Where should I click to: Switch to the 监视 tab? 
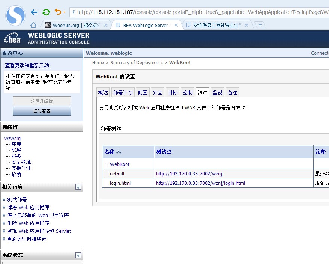tap(218, 92)
